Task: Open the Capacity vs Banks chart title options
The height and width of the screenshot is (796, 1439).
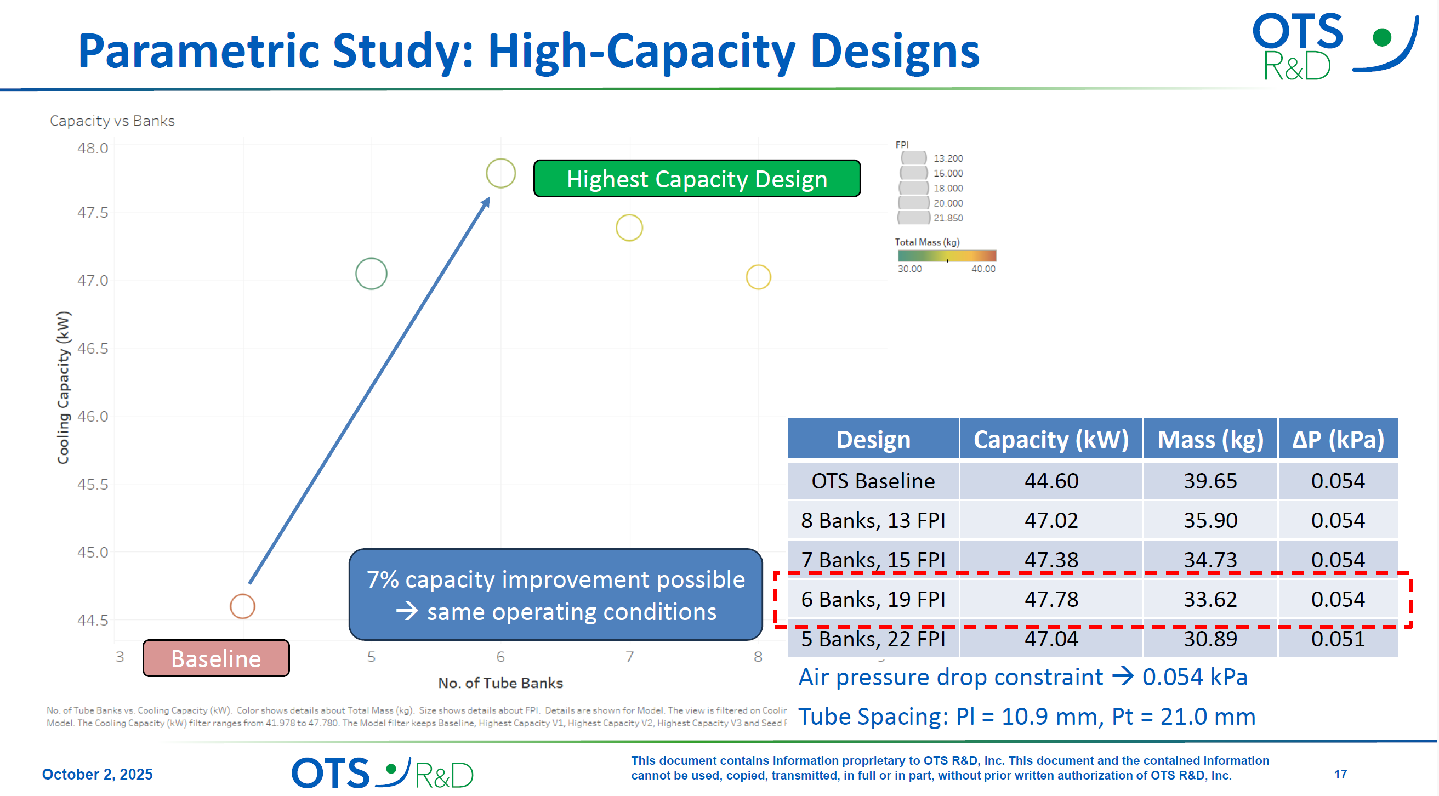Action: click(112, 121)
